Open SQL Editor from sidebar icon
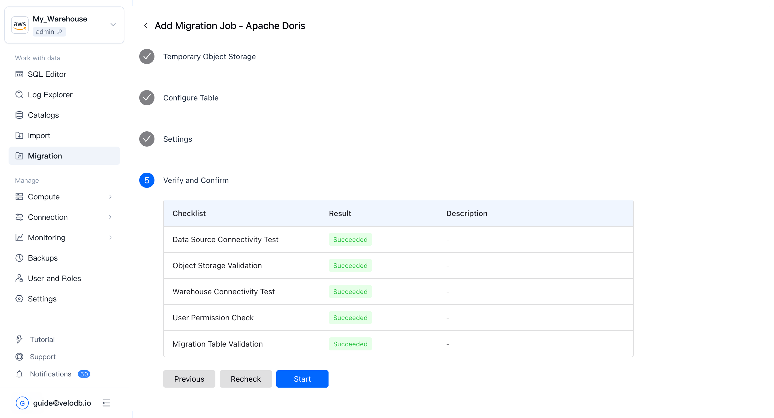774x418 pixels. point(19,74)
